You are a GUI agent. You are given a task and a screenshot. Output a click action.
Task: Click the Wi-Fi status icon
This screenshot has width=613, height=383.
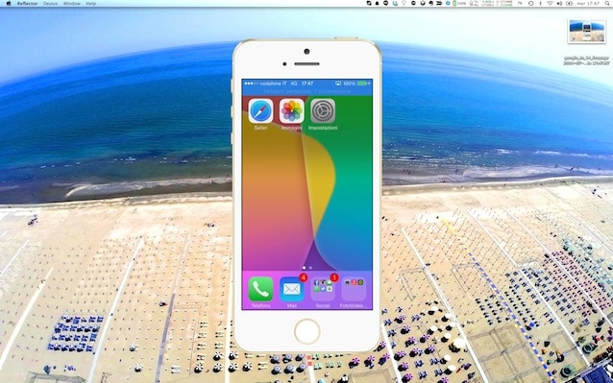coord(550,4)
